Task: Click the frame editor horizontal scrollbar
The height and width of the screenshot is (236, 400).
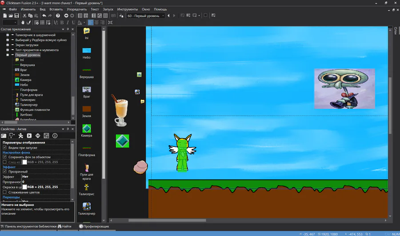Action: [x=167, y=221]
